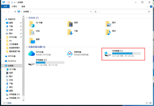This screenshot has height=106, width=154.
Task: Open the 3D 对象 folder icon
Action: [x=32, y=24]
